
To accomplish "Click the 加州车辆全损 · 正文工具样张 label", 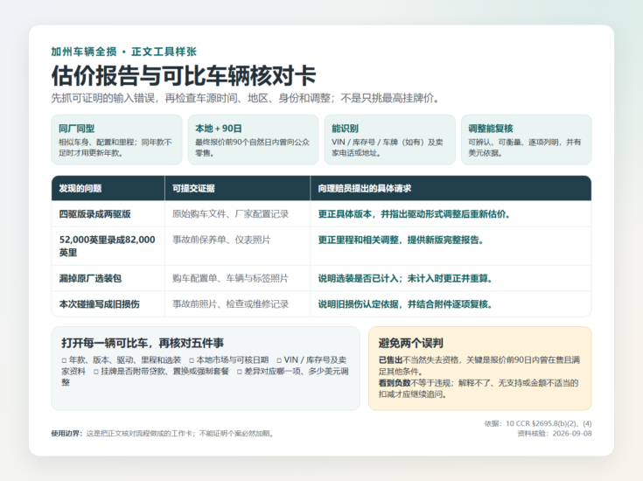I will (124, 52).
